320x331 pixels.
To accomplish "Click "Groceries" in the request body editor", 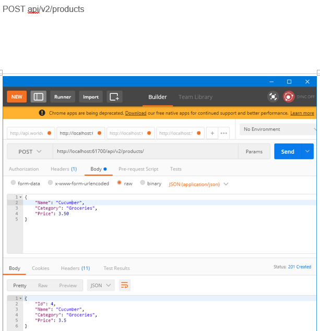I will click(80, 208).
